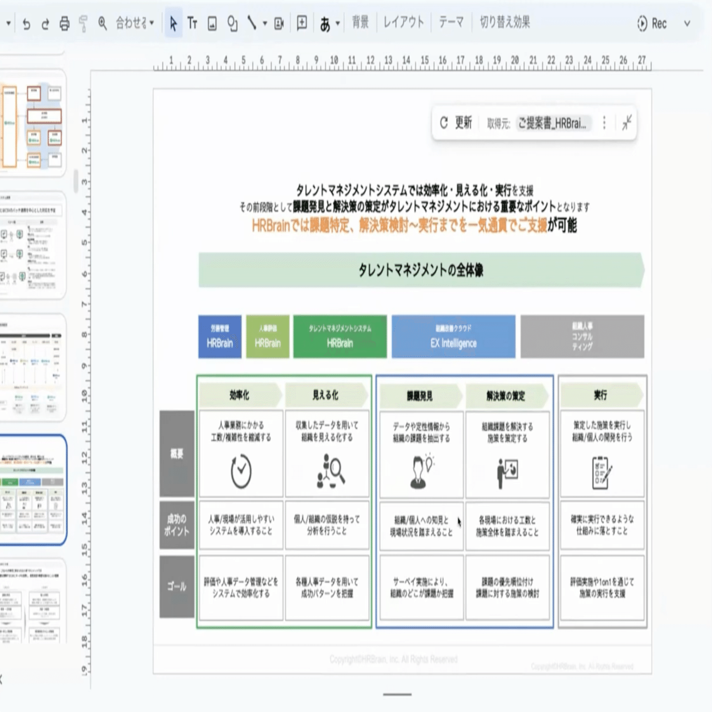
Task: Select the light green HRBrain product box
Action: point(267,336)
